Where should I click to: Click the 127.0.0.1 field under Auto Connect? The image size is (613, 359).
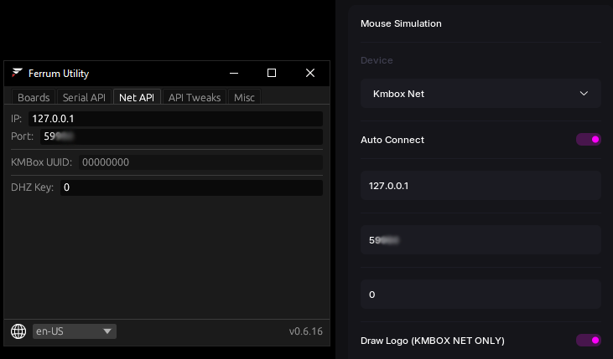[x=481, y=186]
